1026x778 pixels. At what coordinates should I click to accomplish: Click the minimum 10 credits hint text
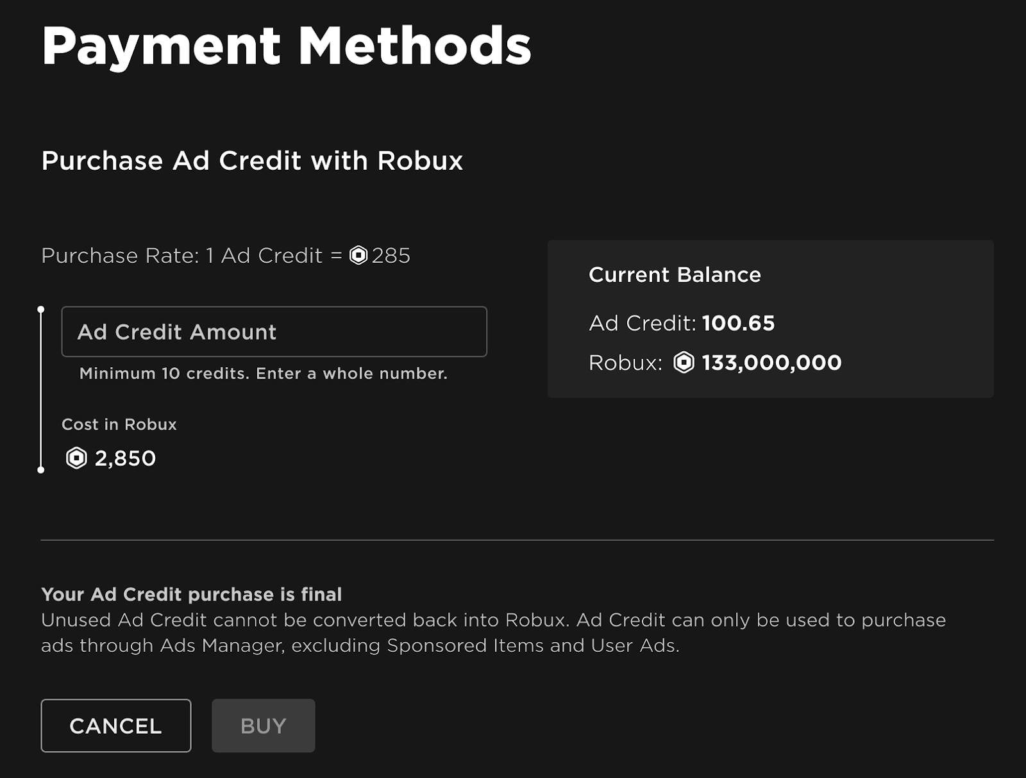[263, 374]
